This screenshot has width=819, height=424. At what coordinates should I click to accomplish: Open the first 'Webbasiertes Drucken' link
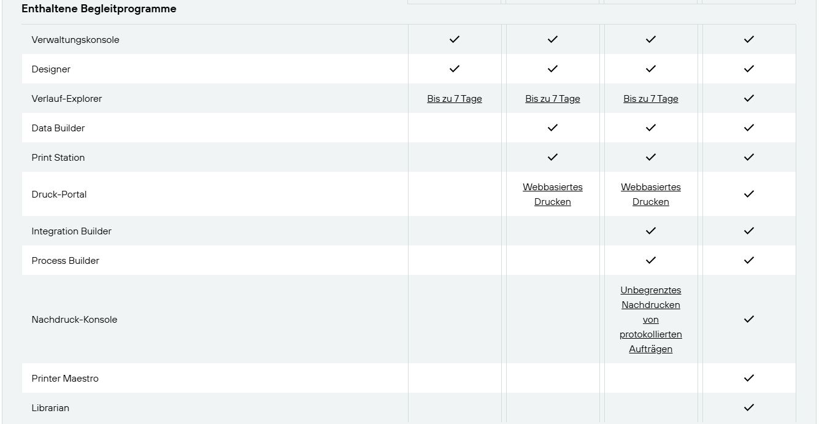coord(552,194)
